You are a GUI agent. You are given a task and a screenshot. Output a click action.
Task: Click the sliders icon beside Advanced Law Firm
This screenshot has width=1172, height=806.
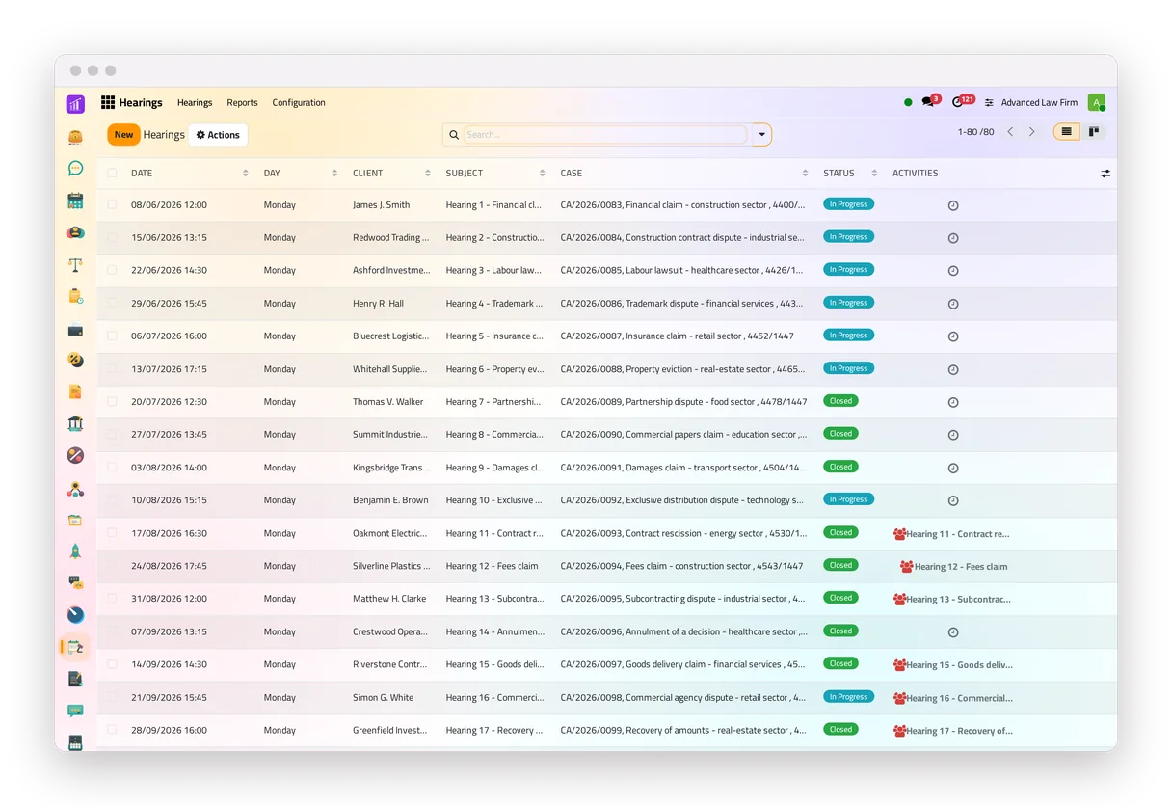pos(989,103)
